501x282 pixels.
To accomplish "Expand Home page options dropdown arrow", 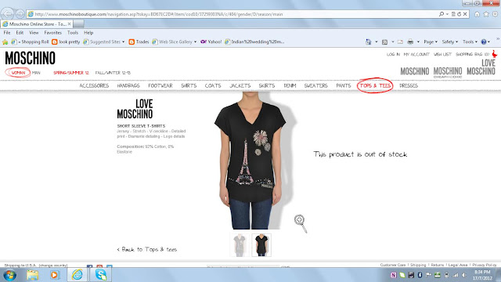I will (376, 42).
